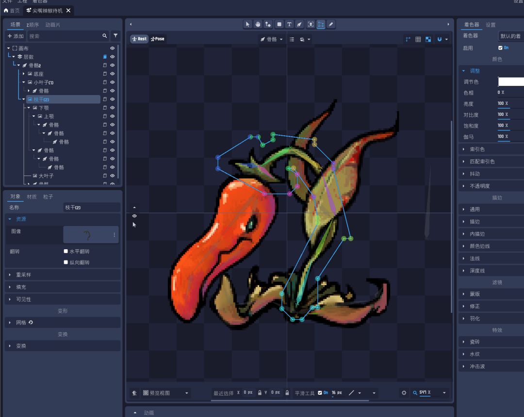Image resolution: width=524 pixels, height=417 pixels.
Task: Hide the 底座 layer with eye icon
Action: click(x=112, y=74)
